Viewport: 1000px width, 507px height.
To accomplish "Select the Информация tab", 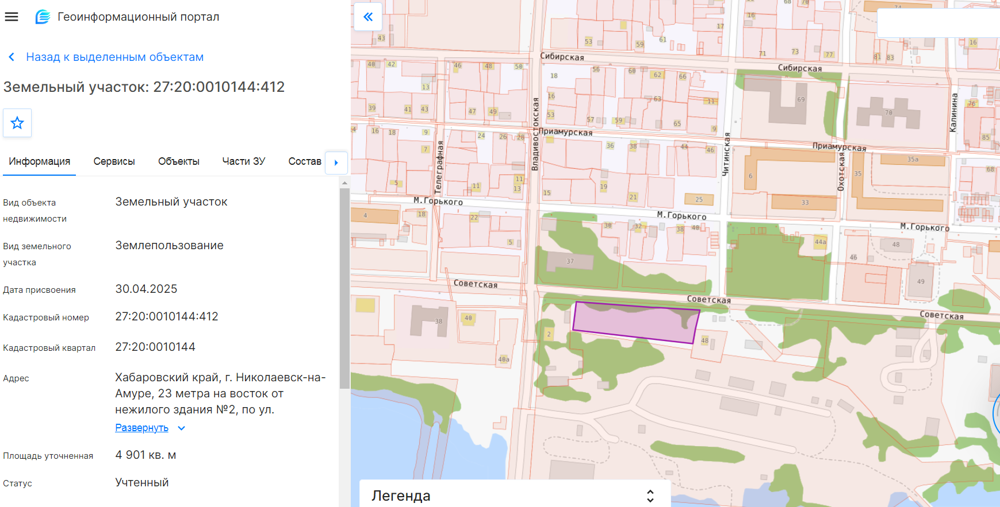I will [40, 161].
